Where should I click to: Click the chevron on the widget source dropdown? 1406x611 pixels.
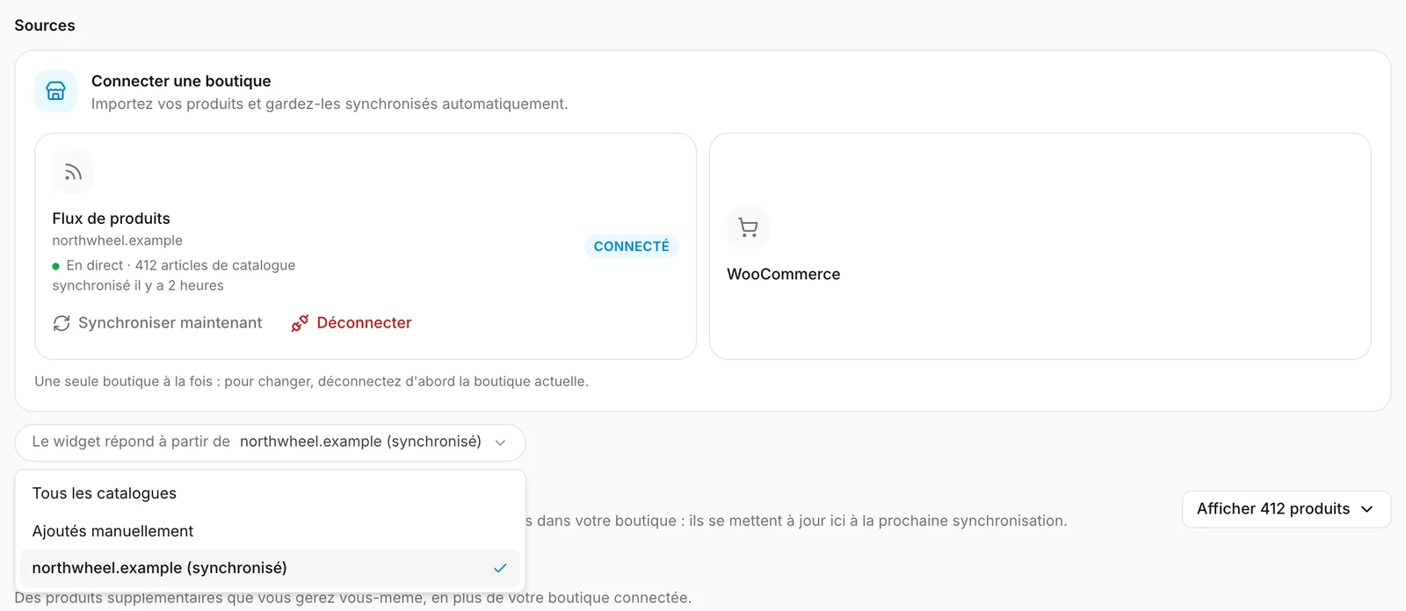pos(500,442)
